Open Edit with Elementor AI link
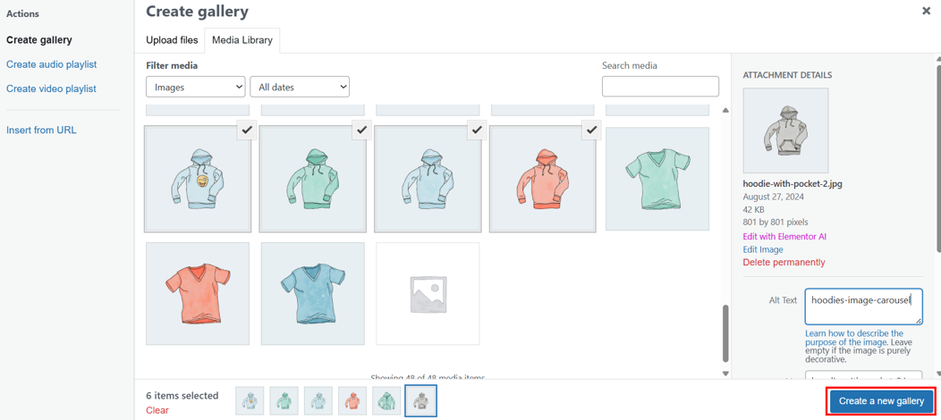941x420 pixels. pos(785,236)
